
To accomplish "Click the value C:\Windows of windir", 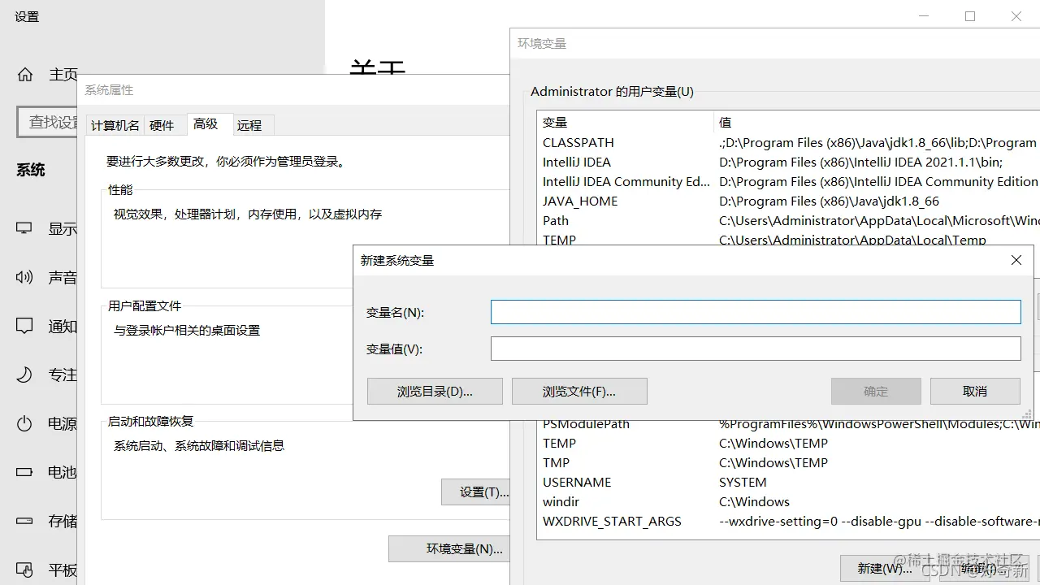I will [x=754, y=501].
